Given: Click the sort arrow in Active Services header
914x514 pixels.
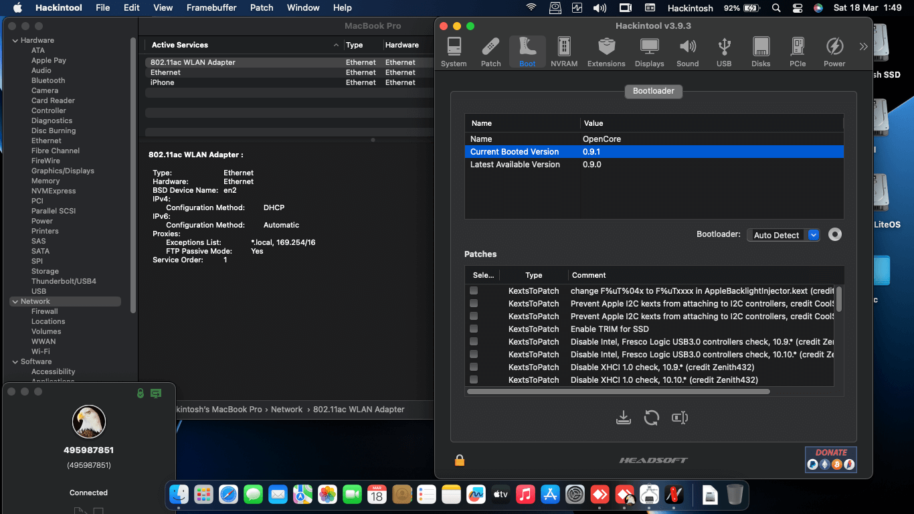Looking at the screenshot, I should 336,45.
